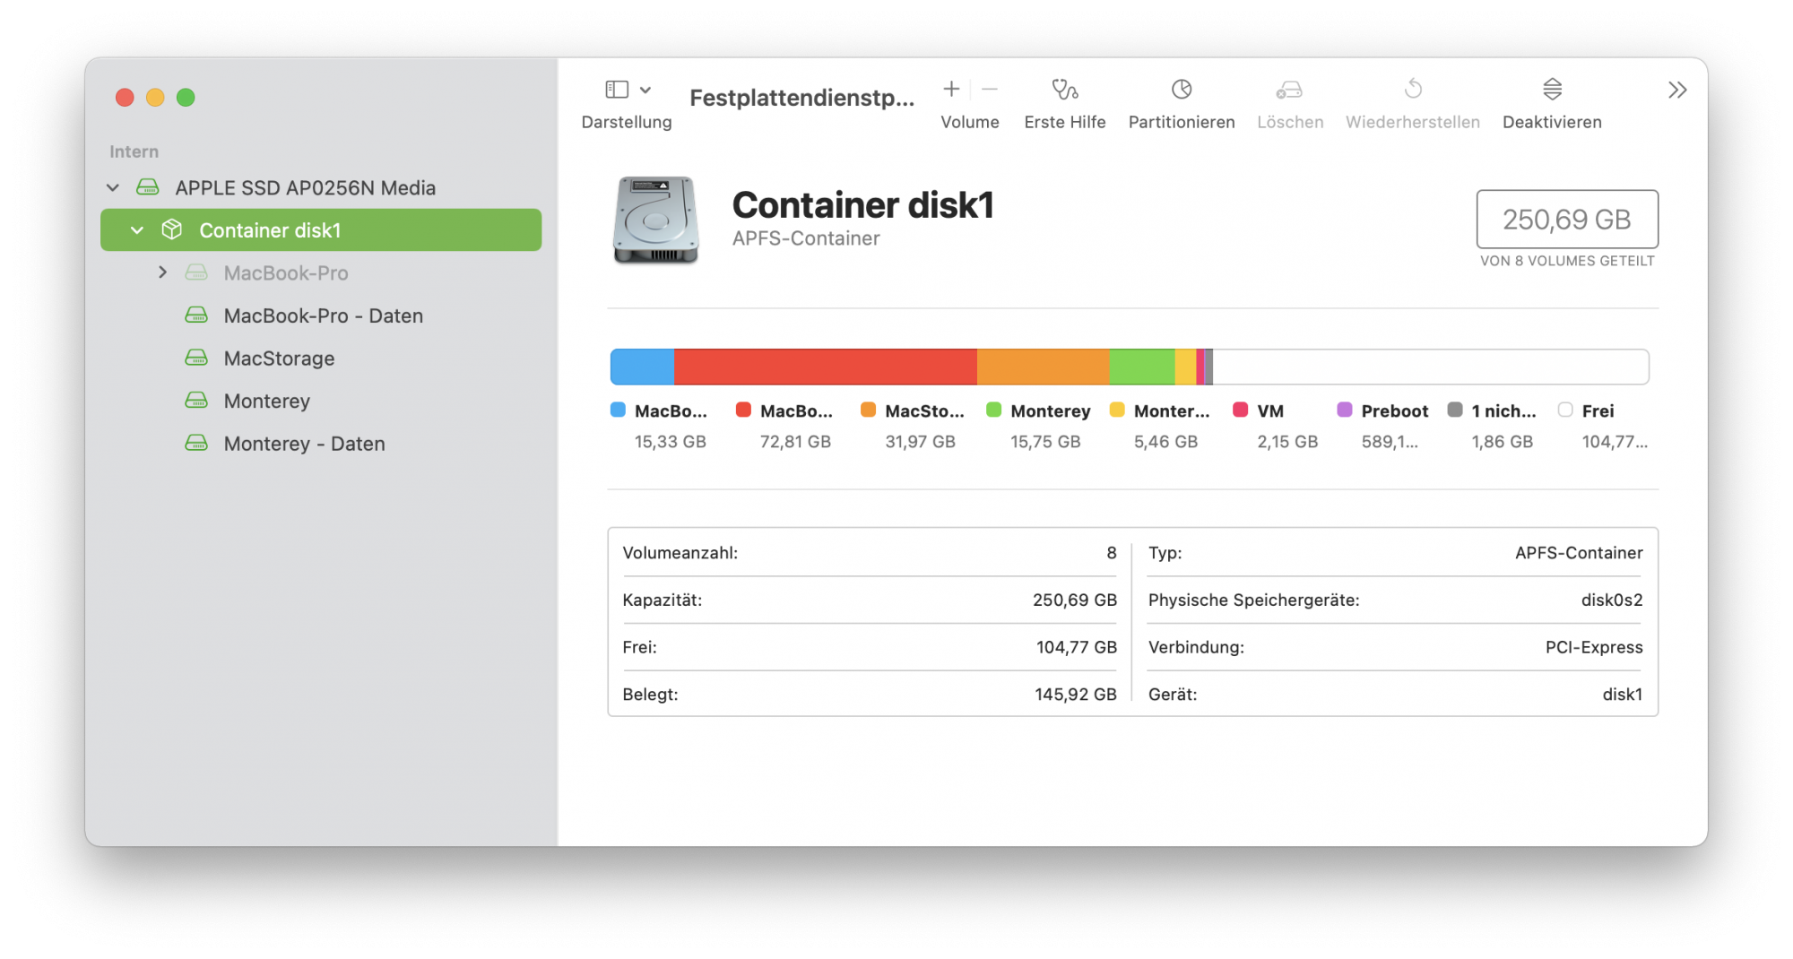Image resolution: width=1793 pixels, height=959 pixels.
Task: Click the Intern section header in sidebar
Action: coord(134,151)
